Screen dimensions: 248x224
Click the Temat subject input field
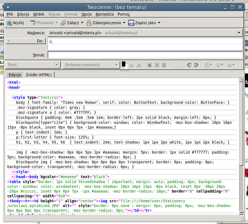point(145,55)
